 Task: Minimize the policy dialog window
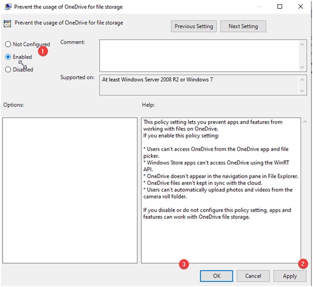[x=259, y=7]
